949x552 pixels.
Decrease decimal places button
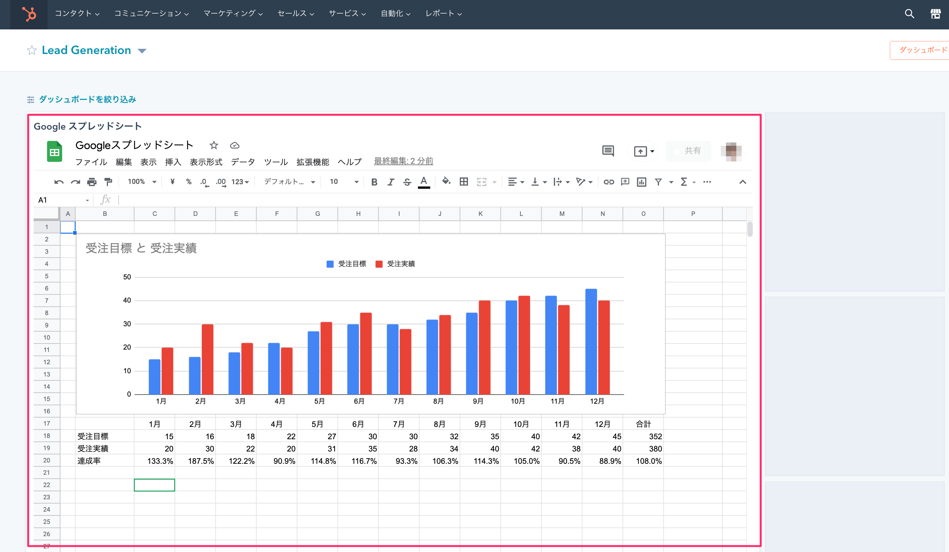[204, 182]
